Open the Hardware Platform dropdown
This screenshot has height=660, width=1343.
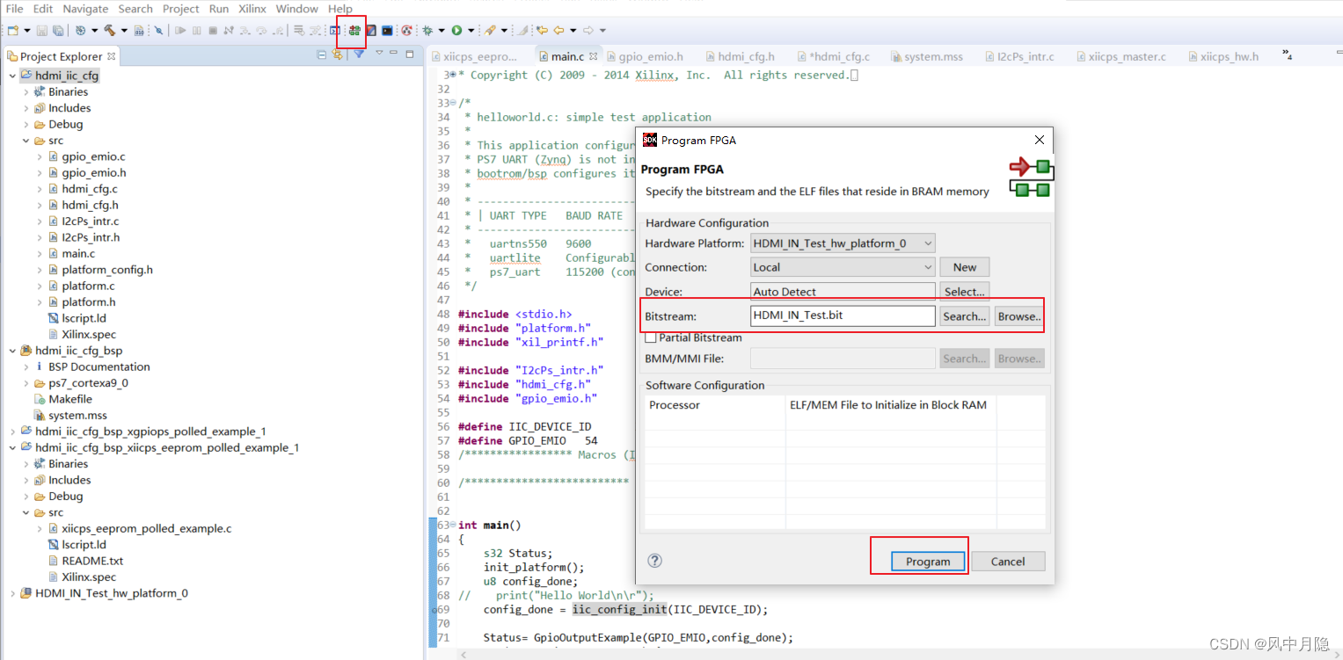[929, 243]
